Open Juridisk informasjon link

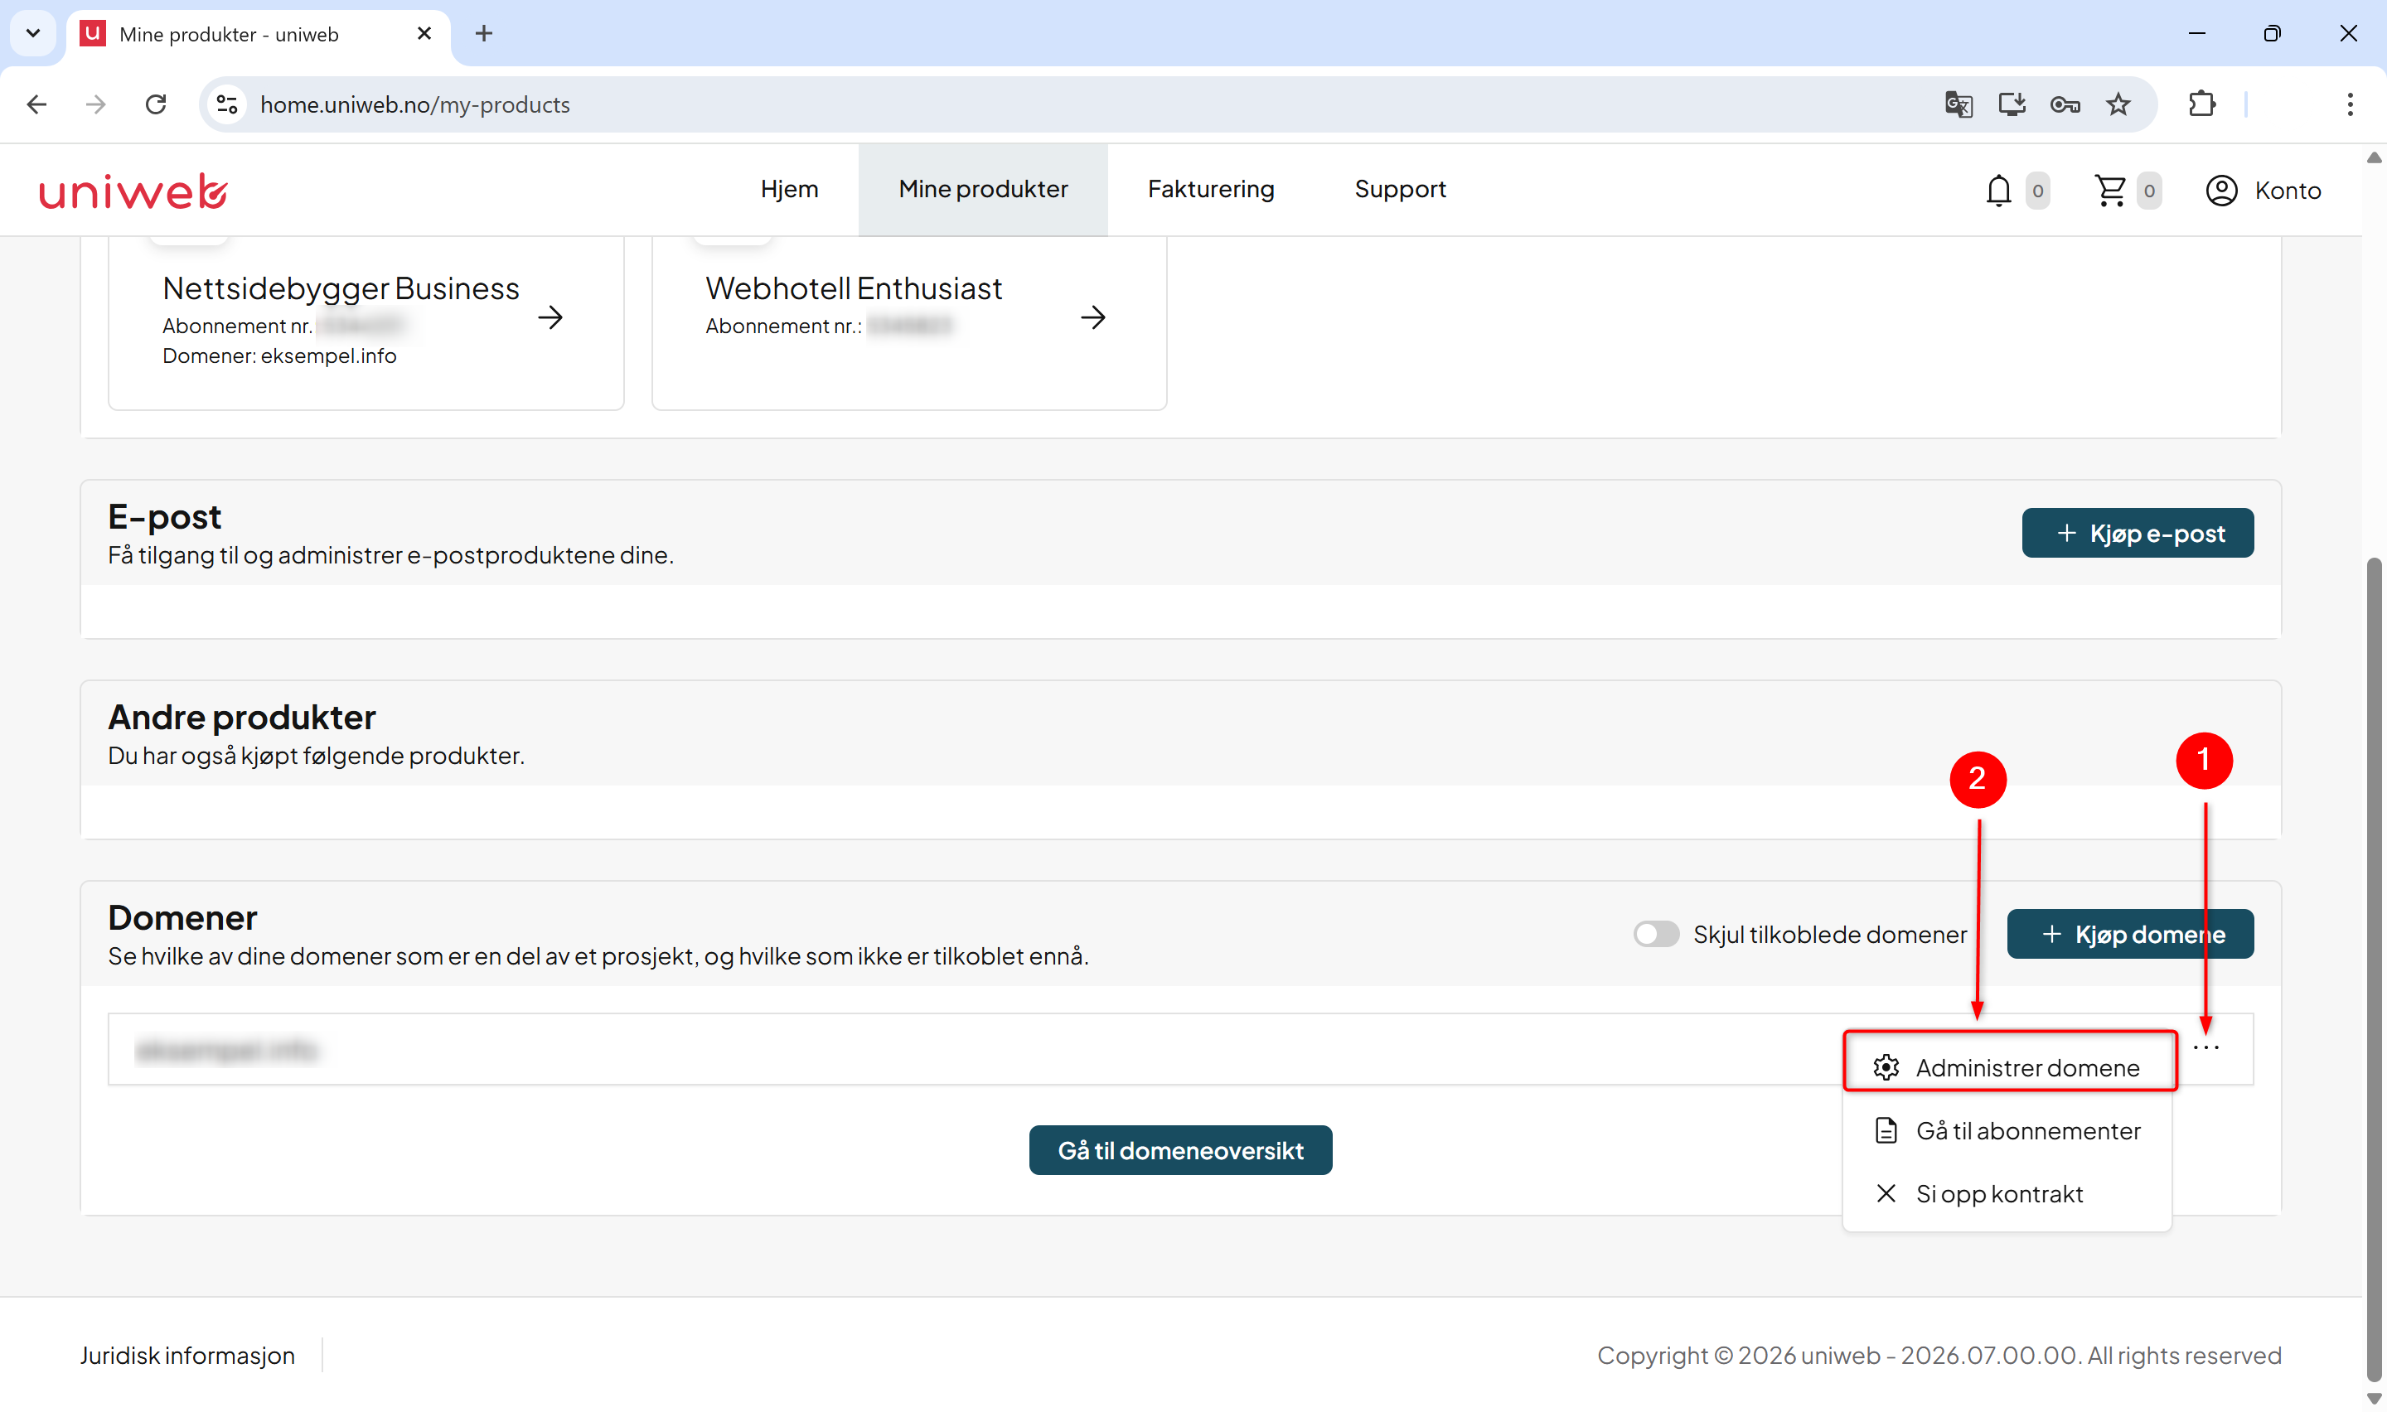click(187, 1355)
